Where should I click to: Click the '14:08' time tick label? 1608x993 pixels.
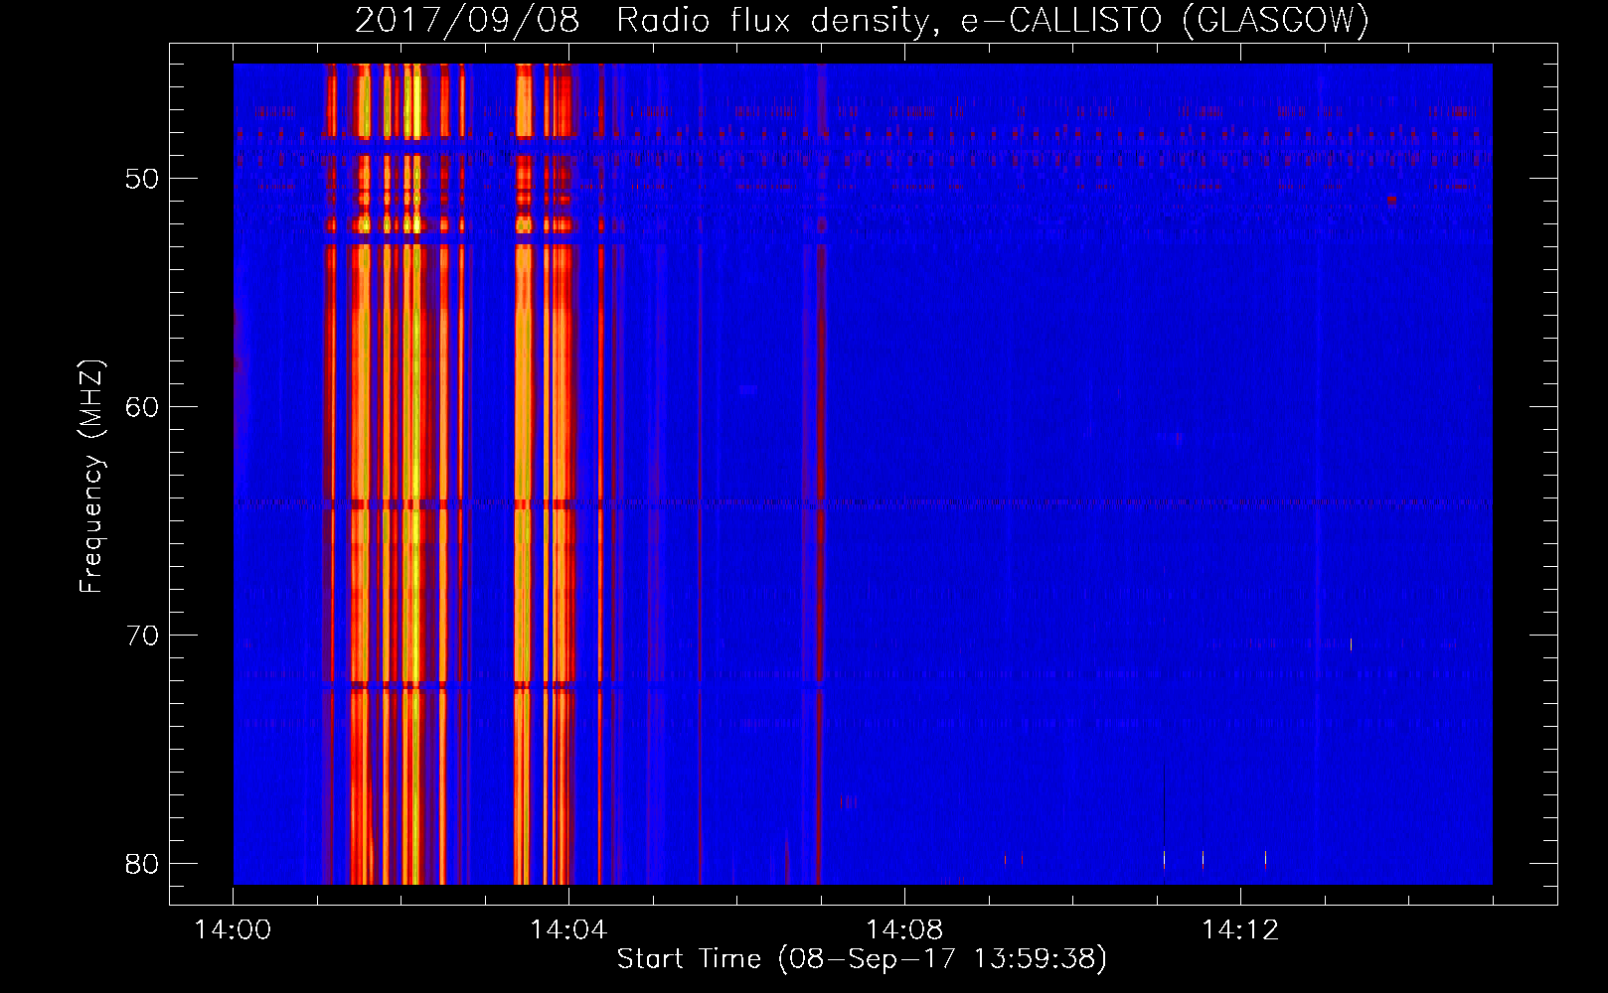[904, 930]
